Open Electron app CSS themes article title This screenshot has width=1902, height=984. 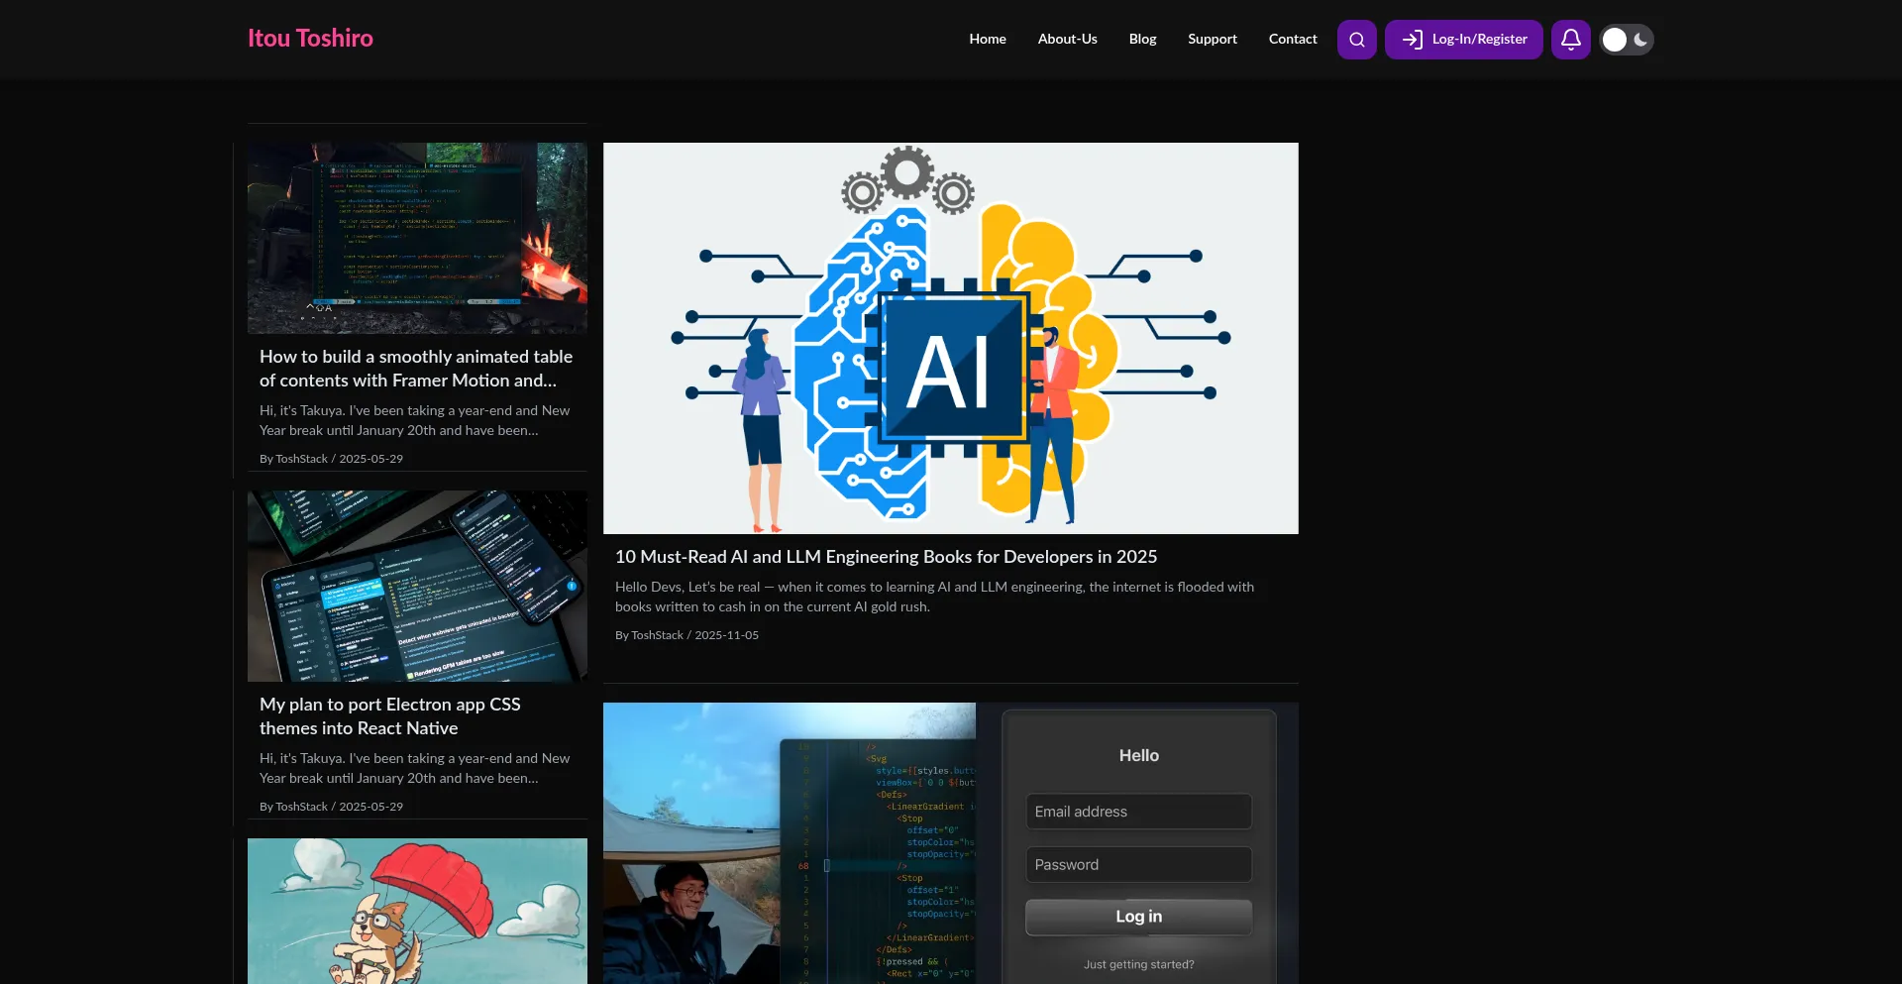(389, 716)
